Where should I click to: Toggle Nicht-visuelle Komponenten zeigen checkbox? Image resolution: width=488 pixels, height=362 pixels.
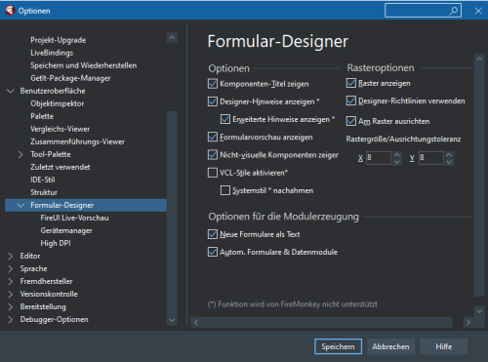tap(213, 155)
